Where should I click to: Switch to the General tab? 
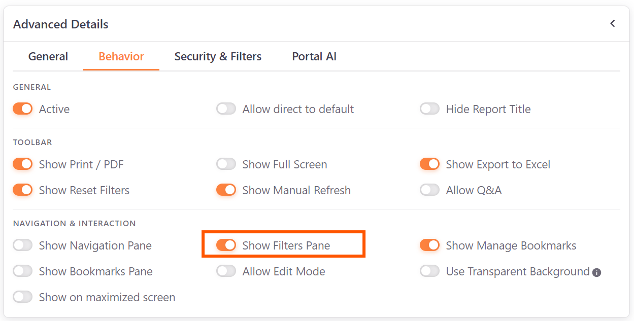(x=48, y=56)
